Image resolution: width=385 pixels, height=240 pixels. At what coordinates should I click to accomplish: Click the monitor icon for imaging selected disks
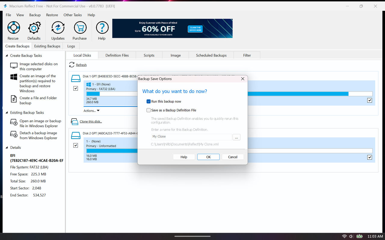(14, 66)
